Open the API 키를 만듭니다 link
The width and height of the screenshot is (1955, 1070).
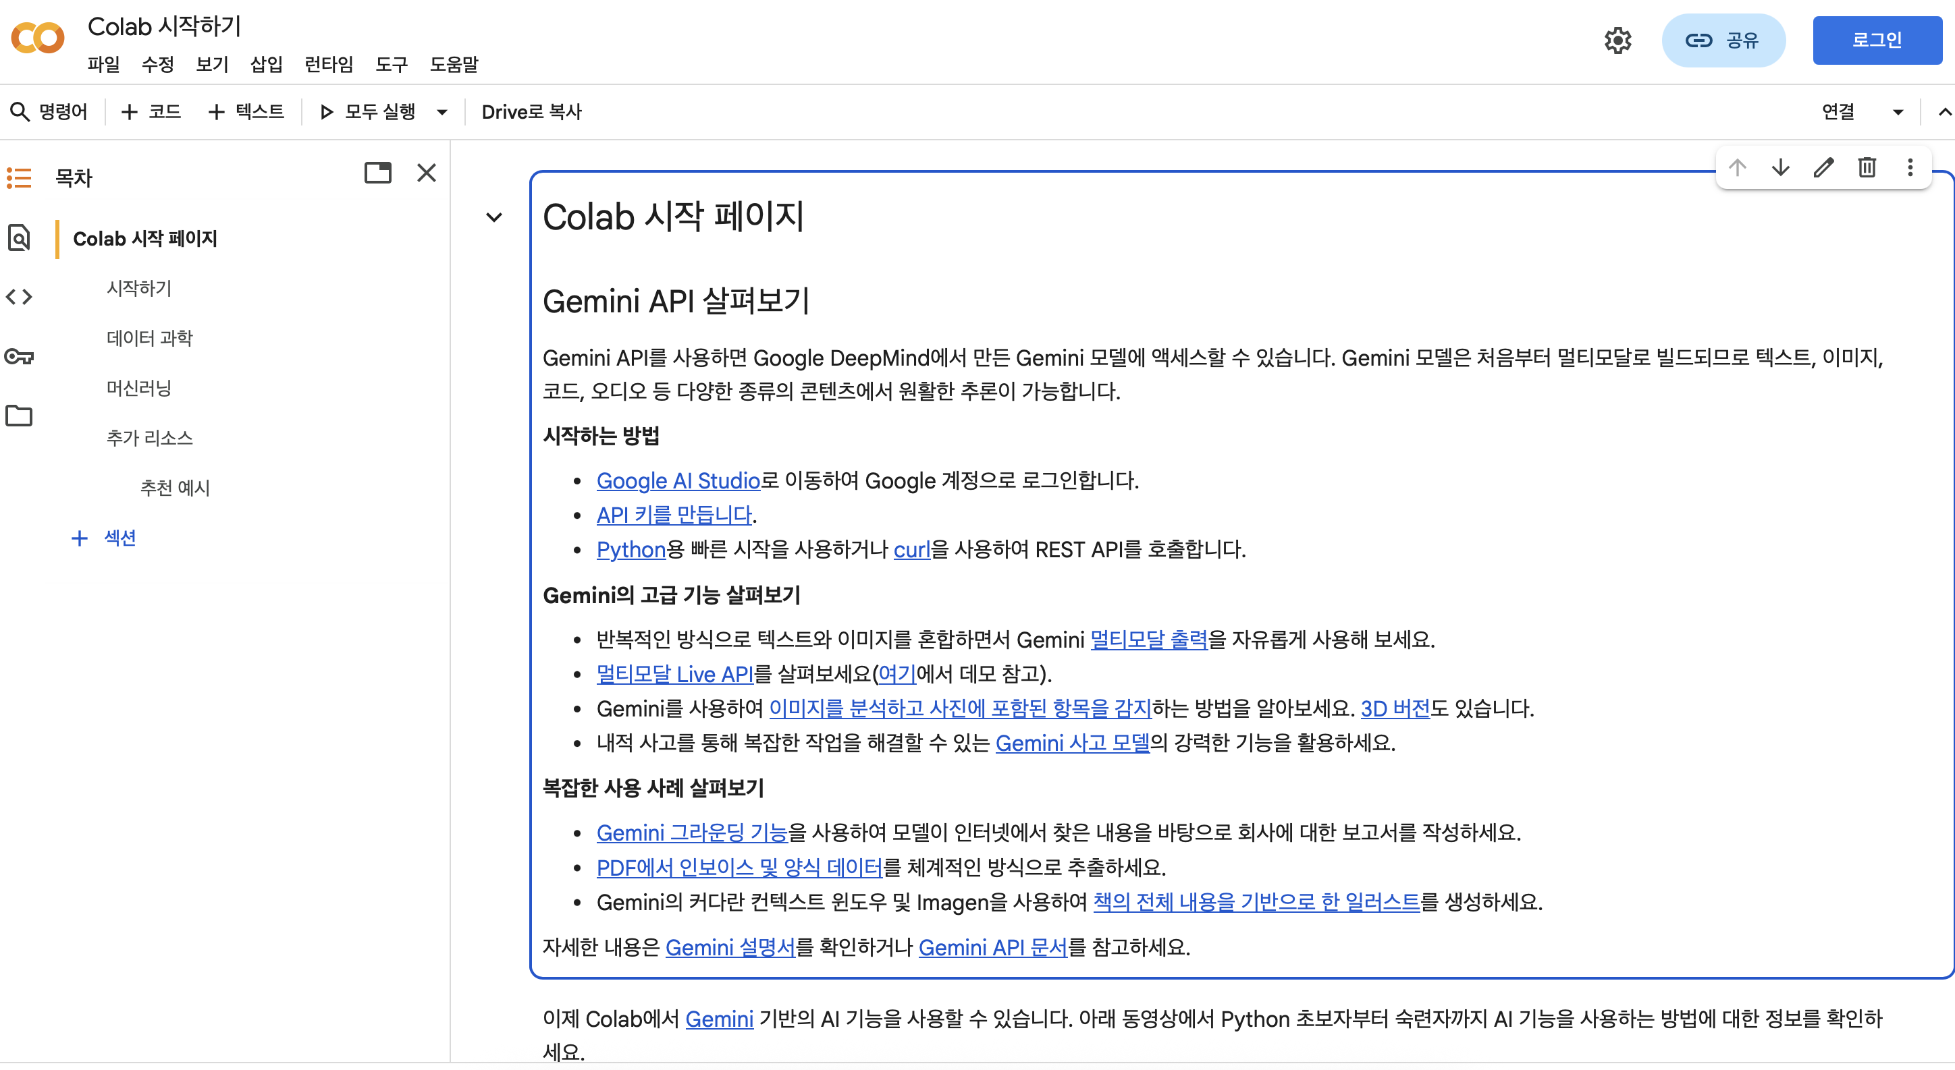tap(674, 515)
